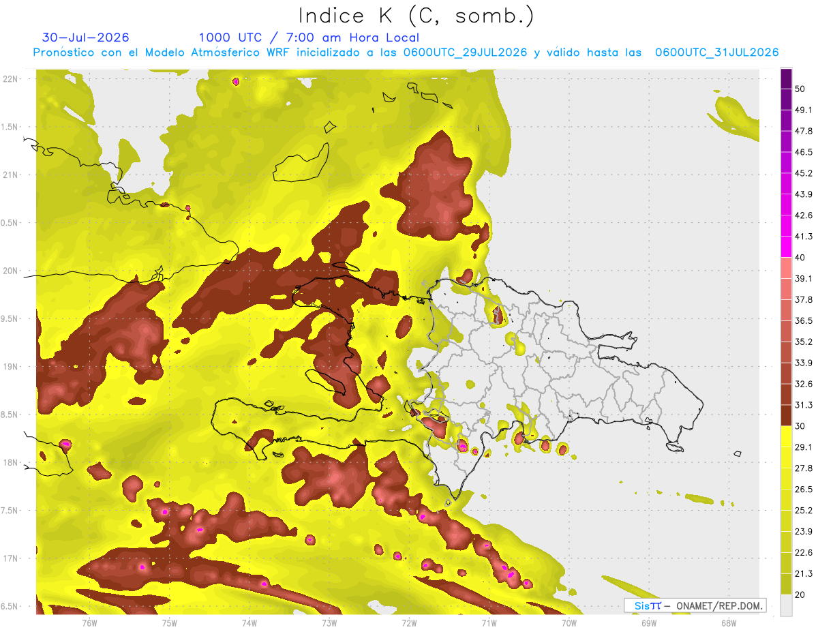
Task: Click the "20N" latitude label
Action: point(12,271)
